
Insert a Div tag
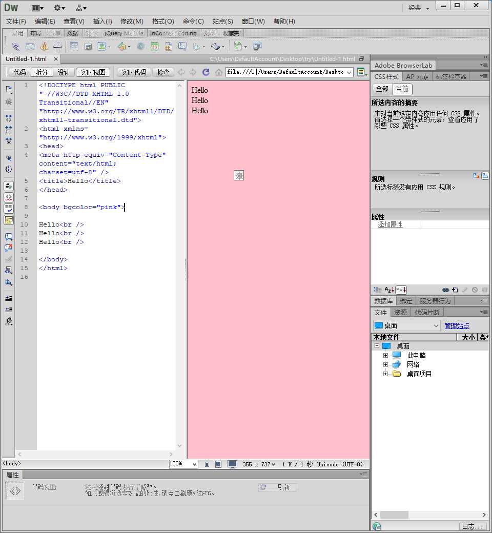88,46
